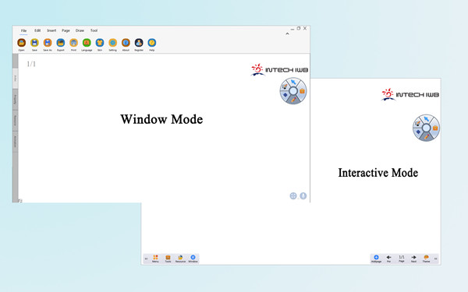Click center ring of Window Mode wheel
468x292 pixels.
[293, 91]
